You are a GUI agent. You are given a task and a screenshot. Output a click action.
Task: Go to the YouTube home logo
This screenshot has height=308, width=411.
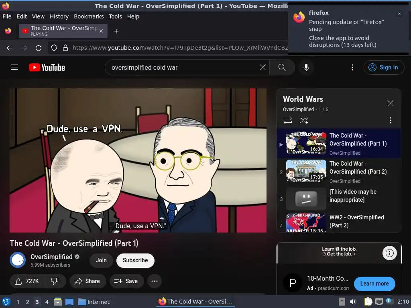47,67
